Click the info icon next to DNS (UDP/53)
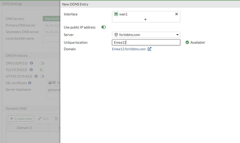This screenshot has width=240, height=143. click(32, 63)
